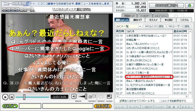Sort by the コメント column header
The height and width of the screenshot is (111, 195).
pos(149,31)
